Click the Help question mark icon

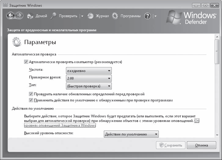(147, 16)
